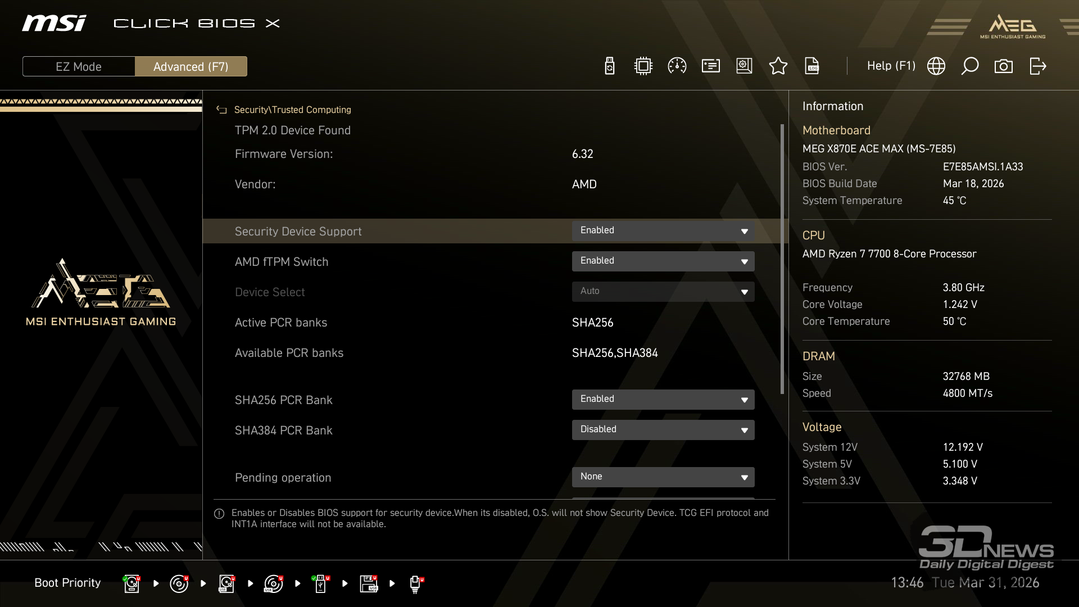Switch to EZ Mode tab
The width and height of the screenshot is (1079, 607).
click(x=79, y=66)
